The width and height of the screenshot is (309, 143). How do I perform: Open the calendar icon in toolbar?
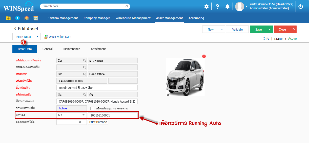tap(35, 18)
